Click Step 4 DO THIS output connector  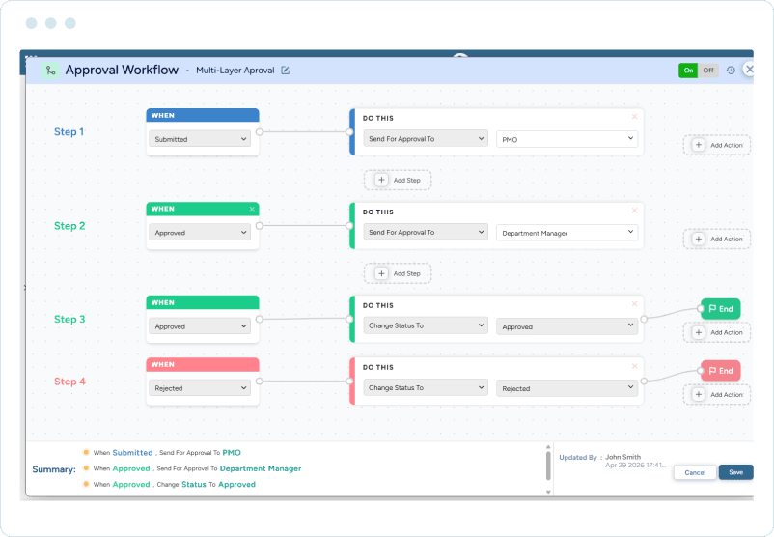[644, 381]
